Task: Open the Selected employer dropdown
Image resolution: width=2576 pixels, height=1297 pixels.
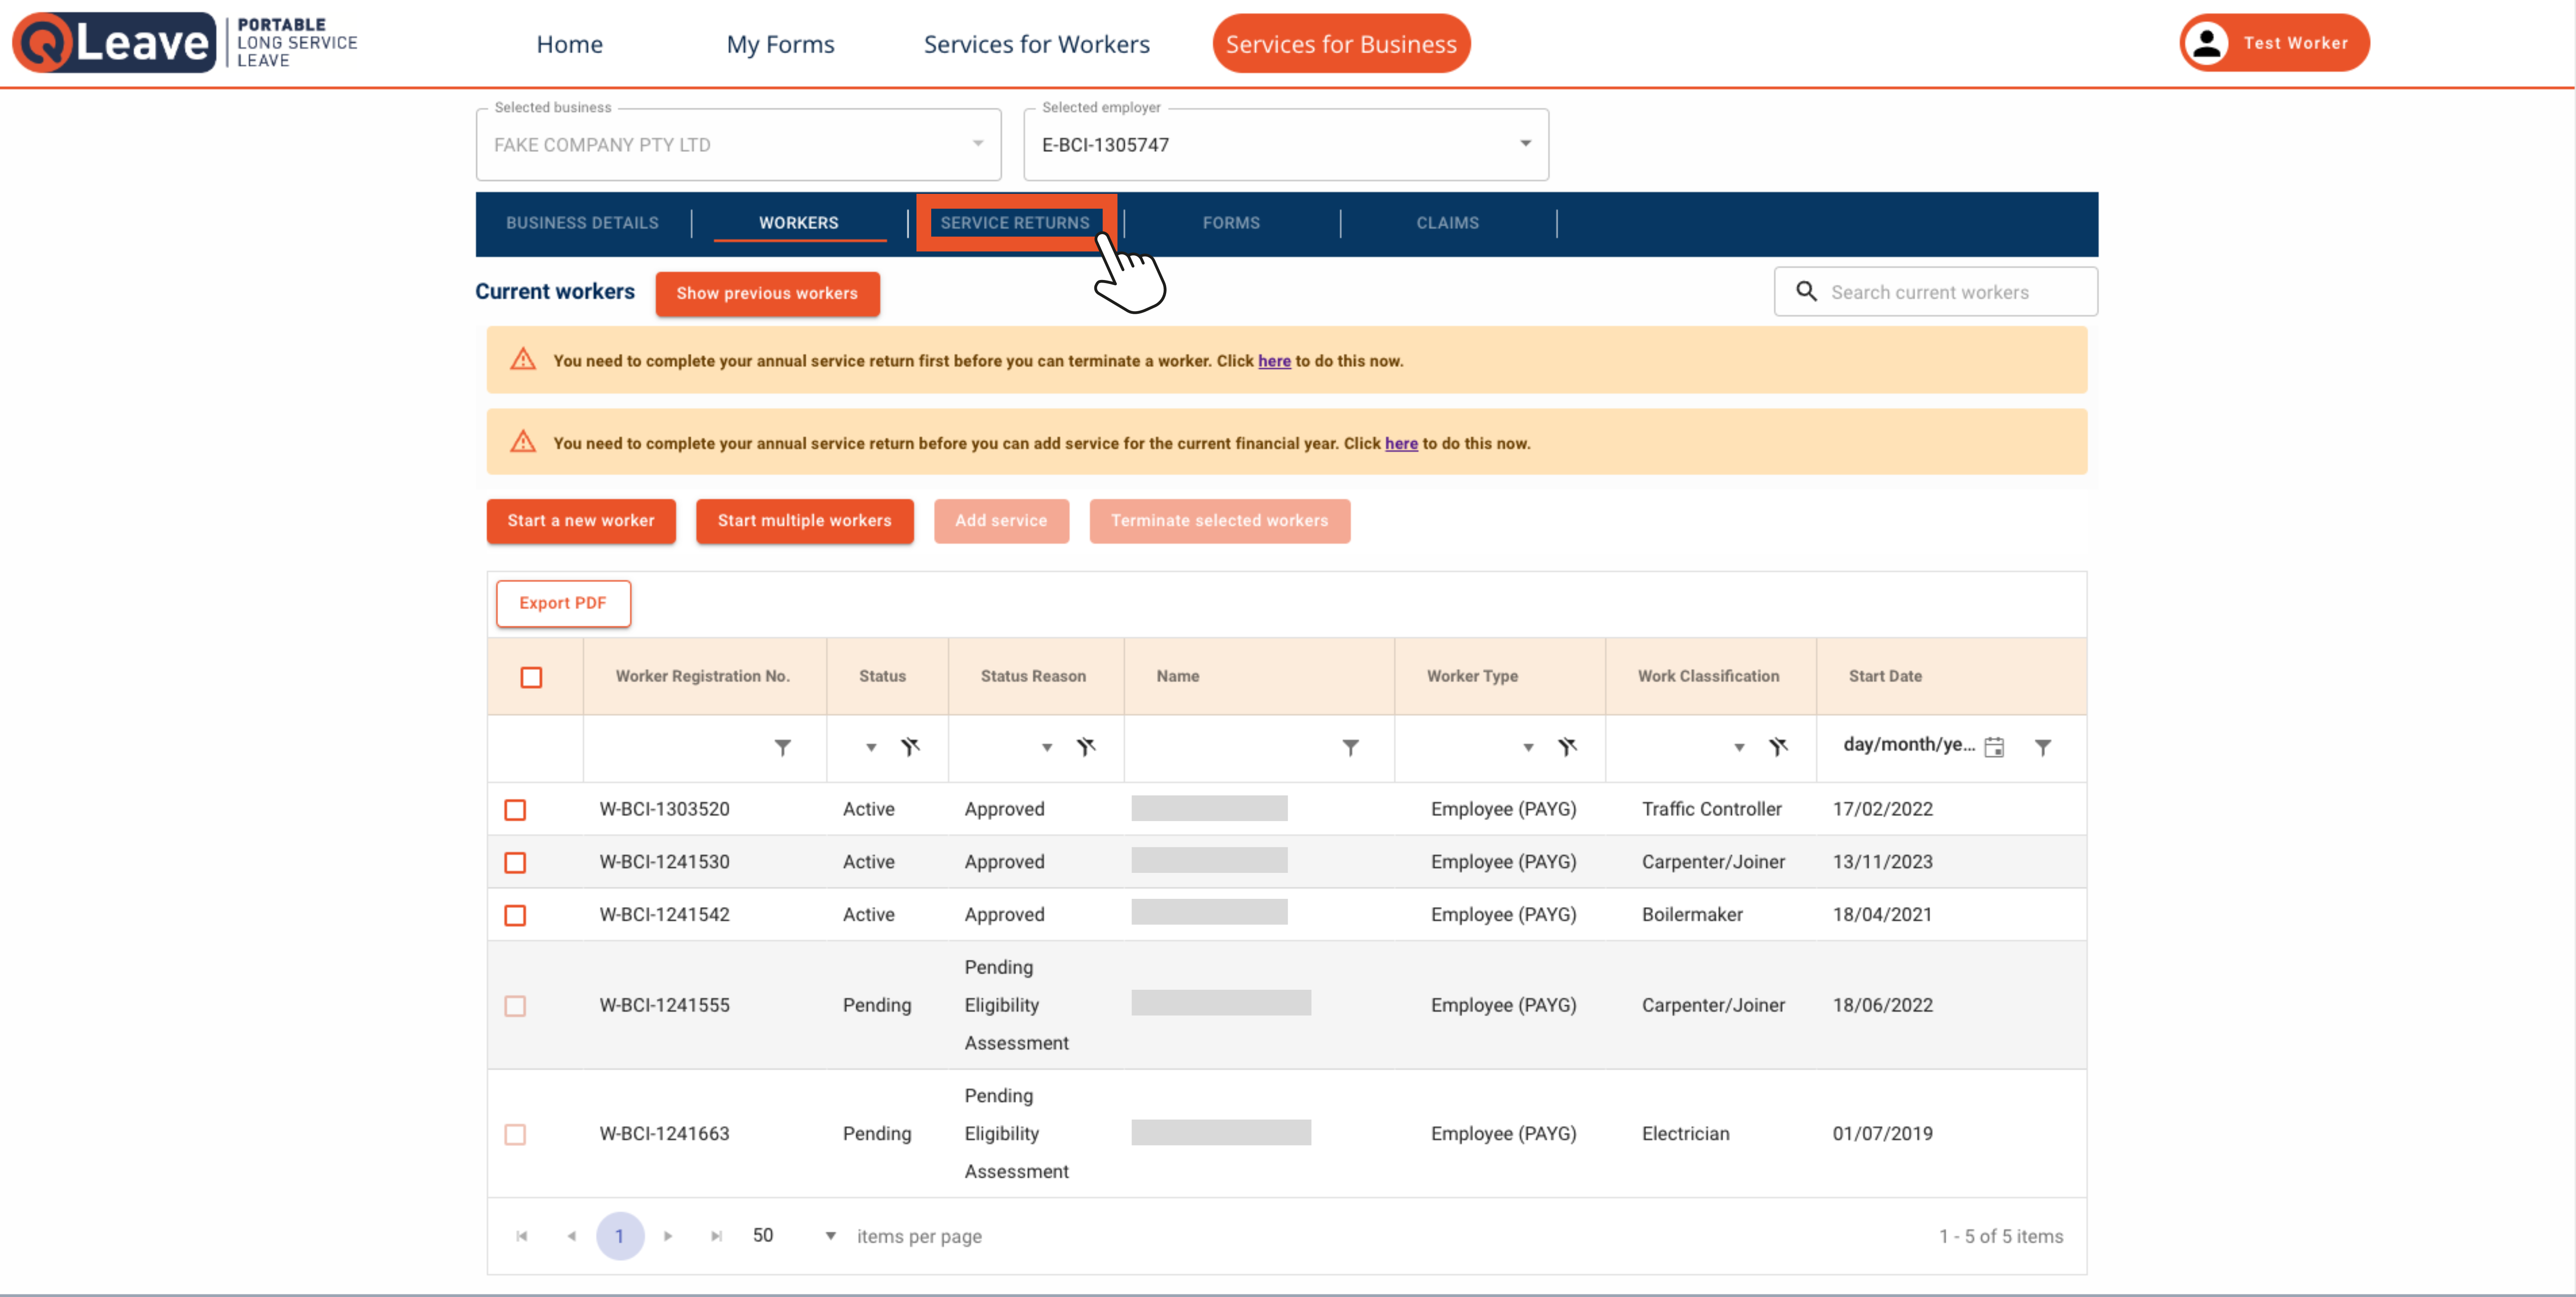Action: pyautogui.click(x=1286, y=145)
